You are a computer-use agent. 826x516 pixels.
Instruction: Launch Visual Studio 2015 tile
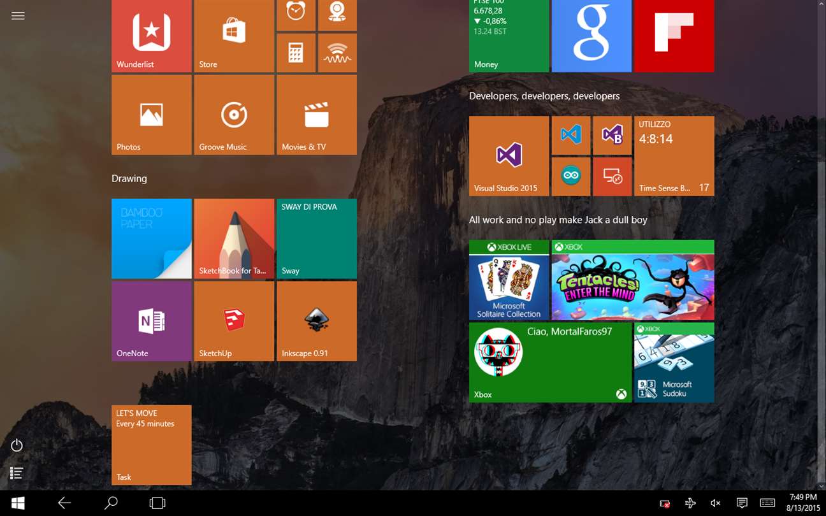[509, 156]
